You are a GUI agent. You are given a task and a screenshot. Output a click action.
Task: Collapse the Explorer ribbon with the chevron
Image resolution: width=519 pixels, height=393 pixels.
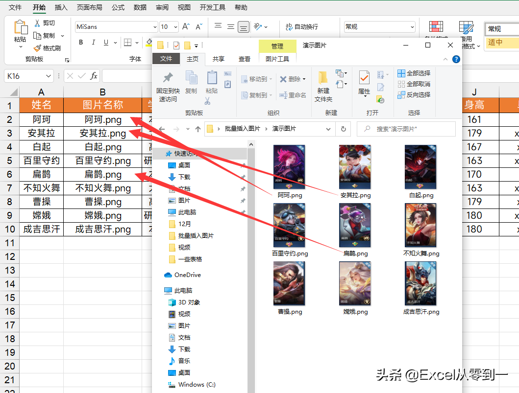pos(445,59)
